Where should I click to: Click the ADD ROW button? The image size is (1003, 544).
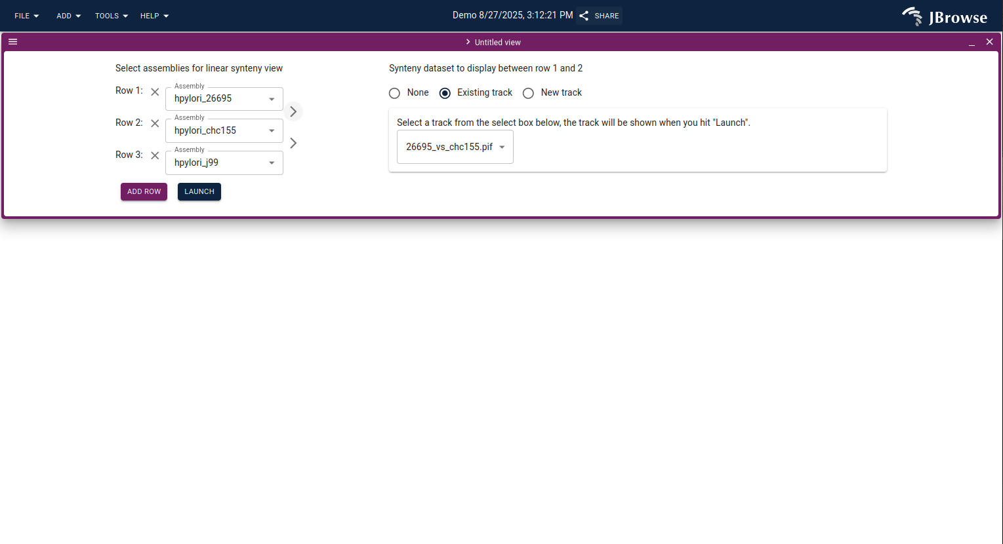click(144, 191)
